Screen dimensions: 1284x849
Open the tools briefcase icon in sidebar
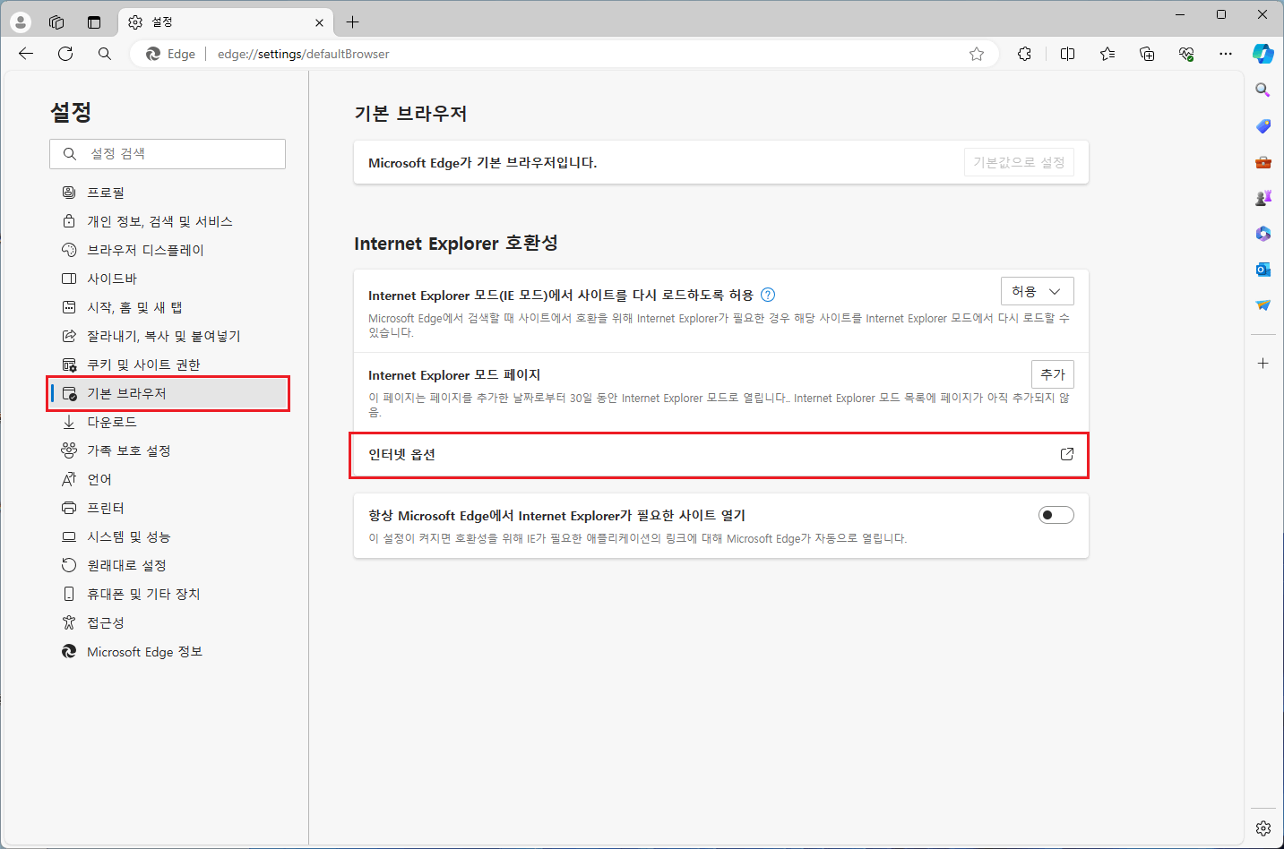[1262, 162]
